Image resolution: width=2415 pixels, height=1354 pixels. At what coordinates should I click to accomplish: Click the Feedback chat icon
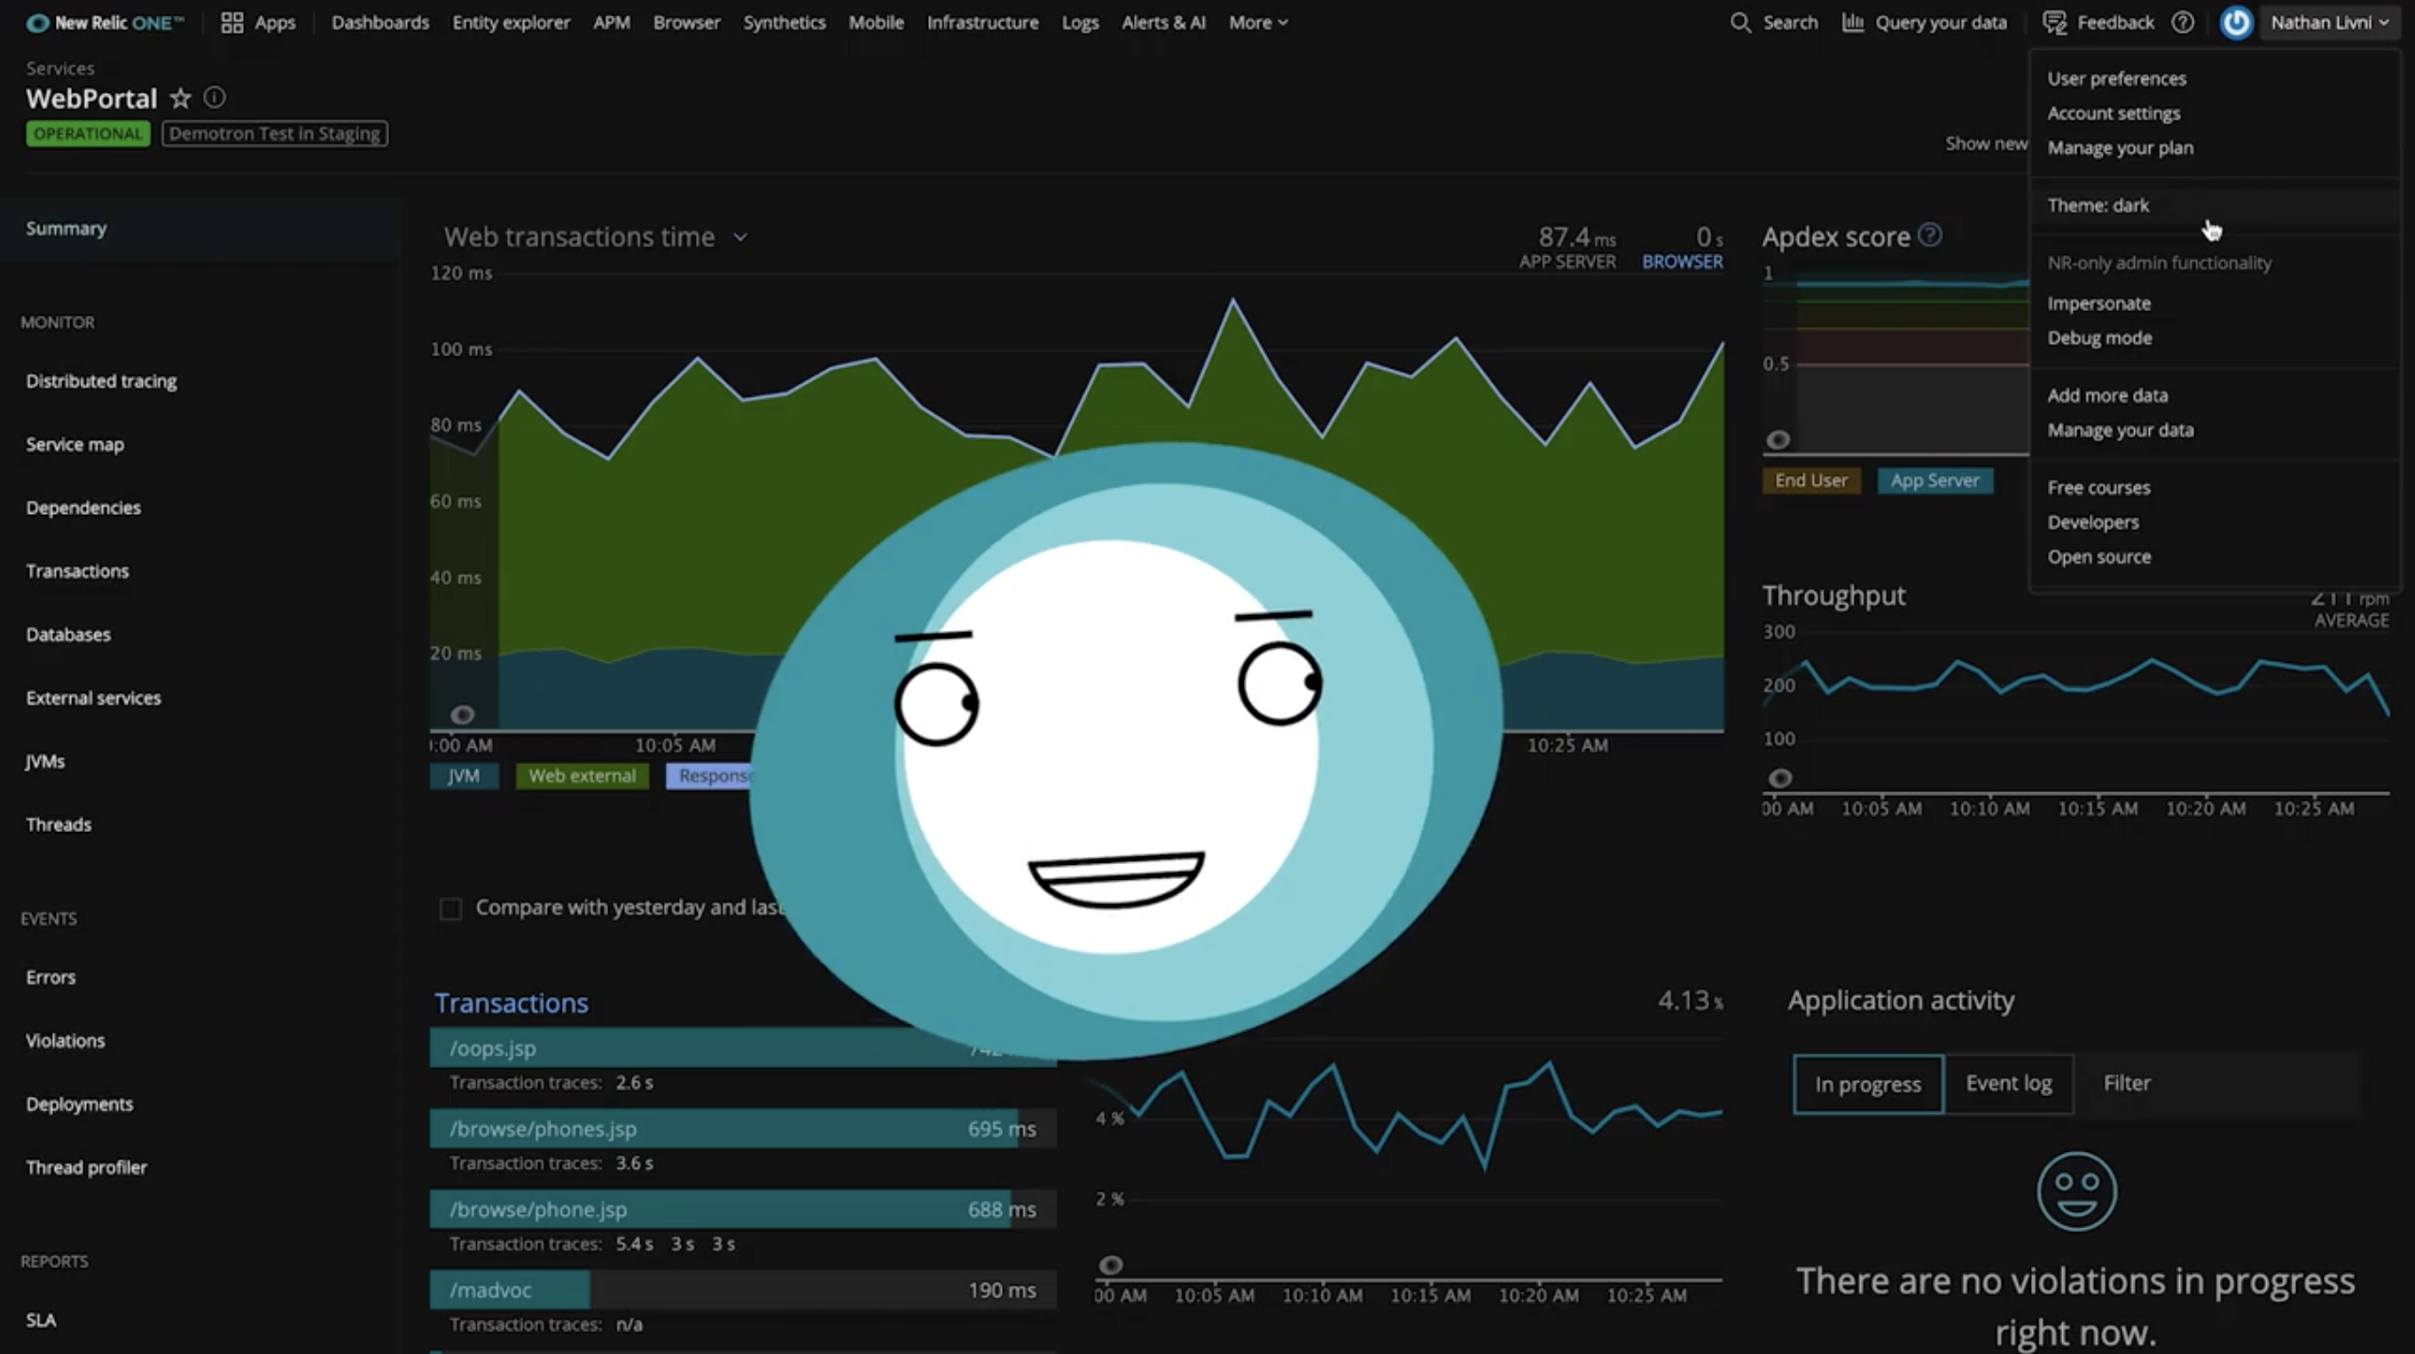pos(2054,22)
